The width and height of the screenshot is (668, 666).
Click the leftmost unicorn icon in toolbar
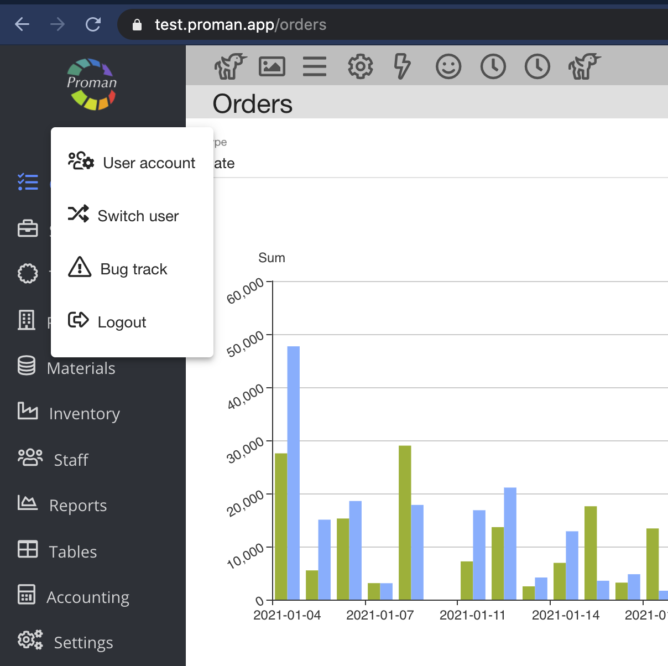(229, 67)
